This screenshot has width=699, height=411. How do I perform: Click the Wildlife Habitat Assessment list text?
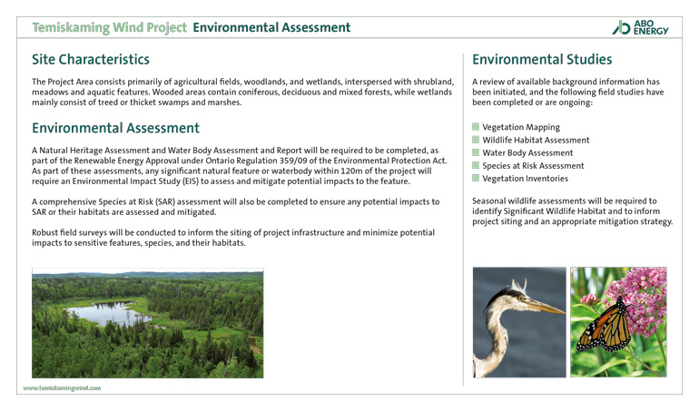point(536,141)
